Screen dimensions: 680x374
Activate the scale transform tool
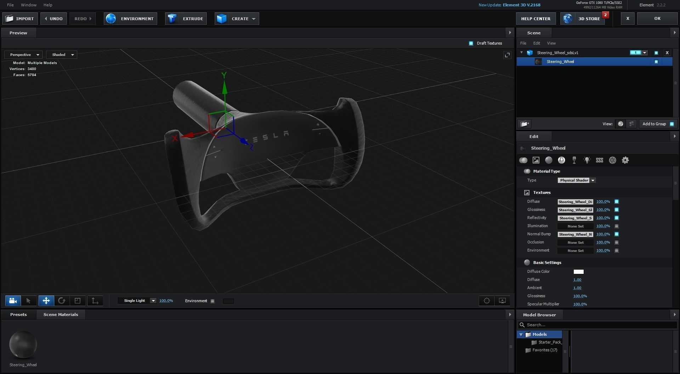[x=78, y=301]
